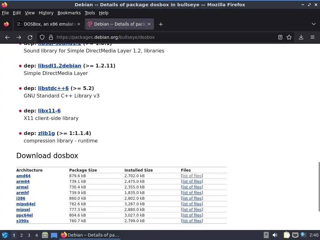Image resolution: width=320 pixels, height=240 pixels.
Task: Open the Edit menu
Action: click(17, 13)
